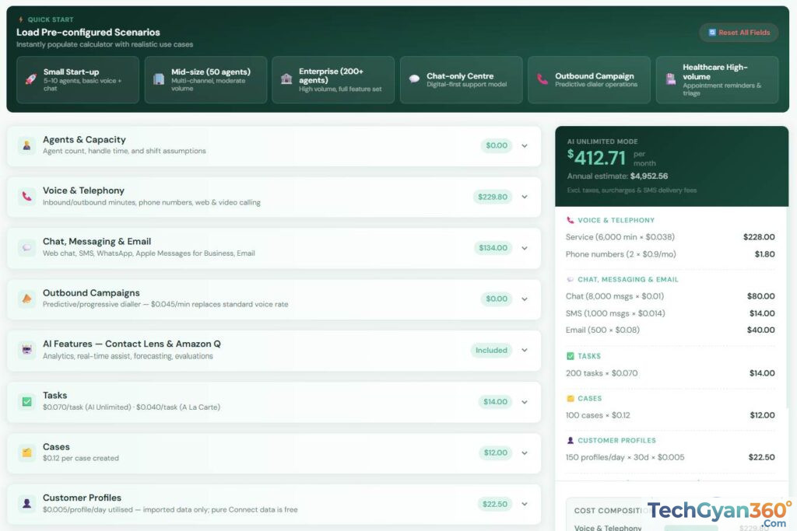Expand the Outbound Campaigns section chevron
The width and height of the screenshot is (797, 531).
525,299
